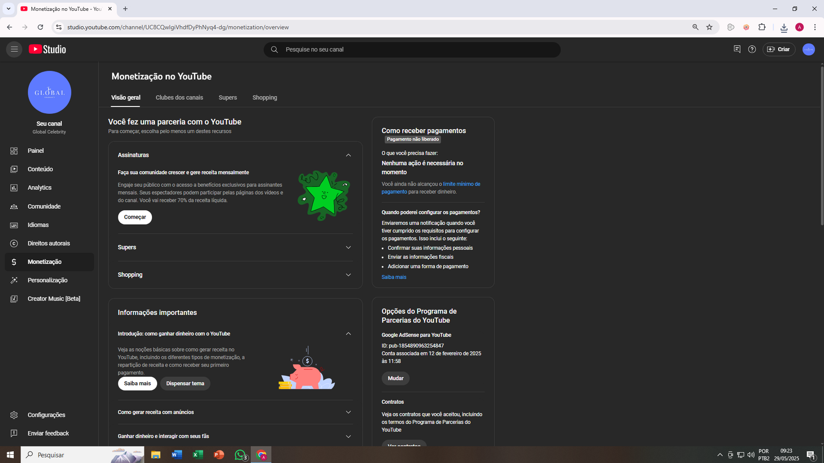The height and width of the screenshot is (463, 824).
Task: Click the Mudar AdSense button
Action: tap(396, 378)
